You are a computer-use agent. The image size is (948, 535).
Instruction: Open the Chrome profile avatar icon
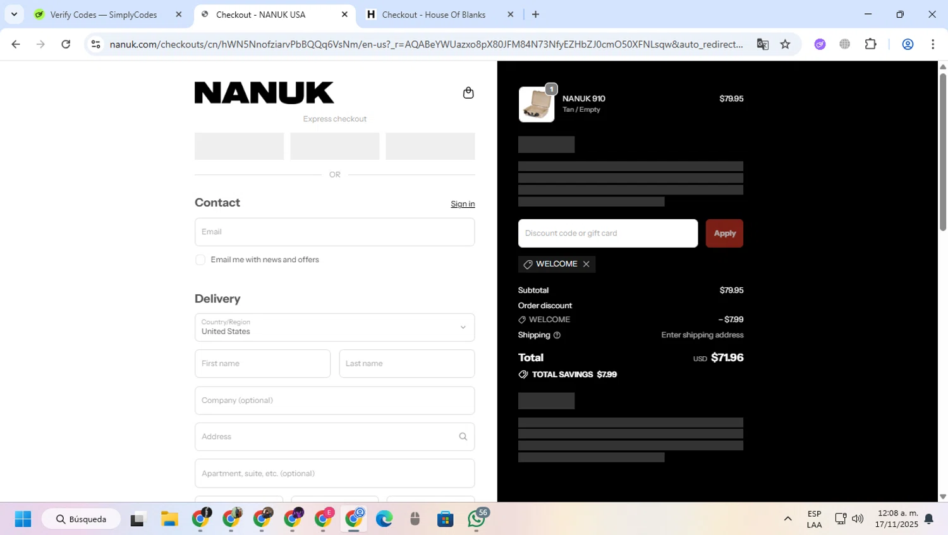coord(908,44)
